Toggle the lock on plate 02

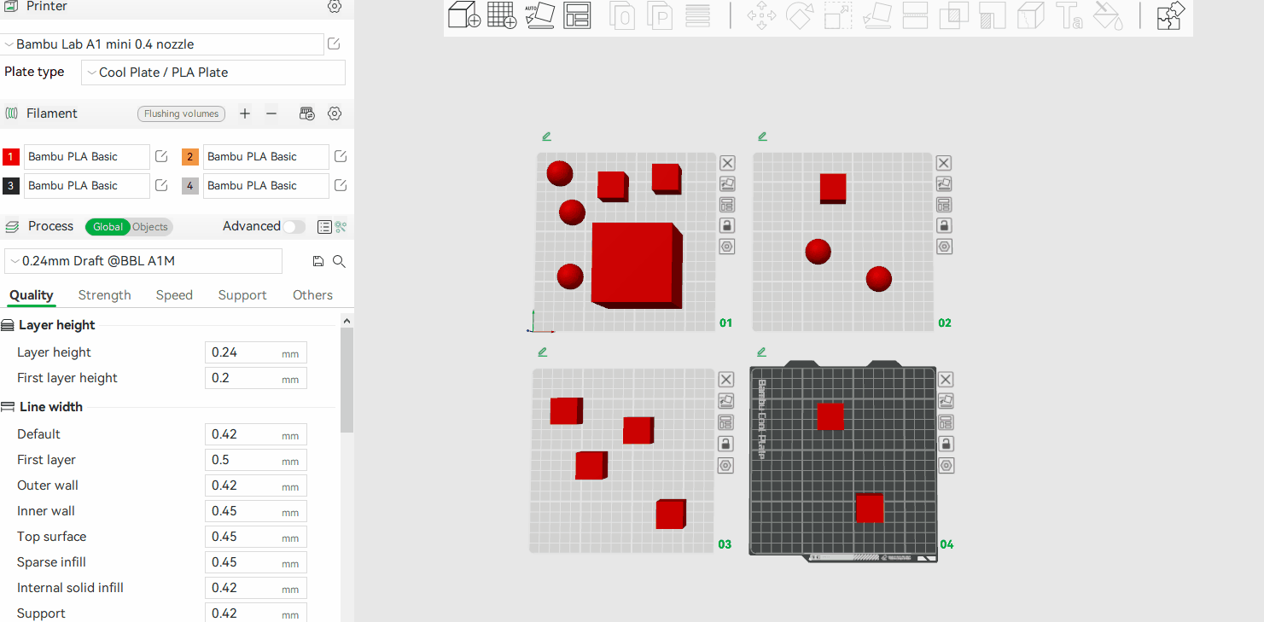[944, 225]
